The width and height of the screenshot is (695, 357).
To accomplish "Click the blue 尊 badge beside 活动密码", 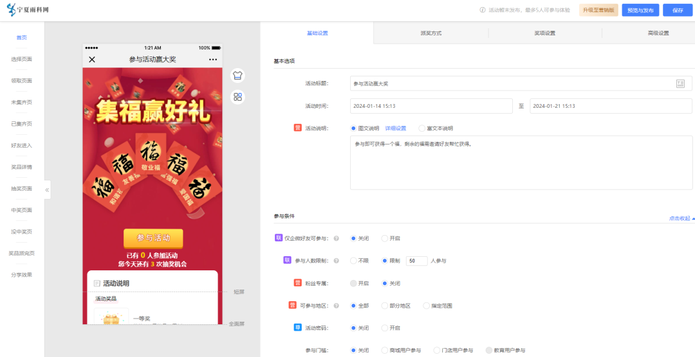I will point(298,327).
